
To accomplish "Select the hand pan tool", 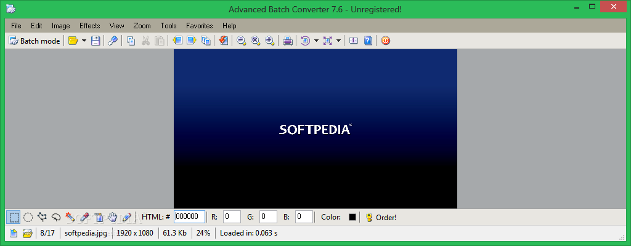I will coord(112,217).
